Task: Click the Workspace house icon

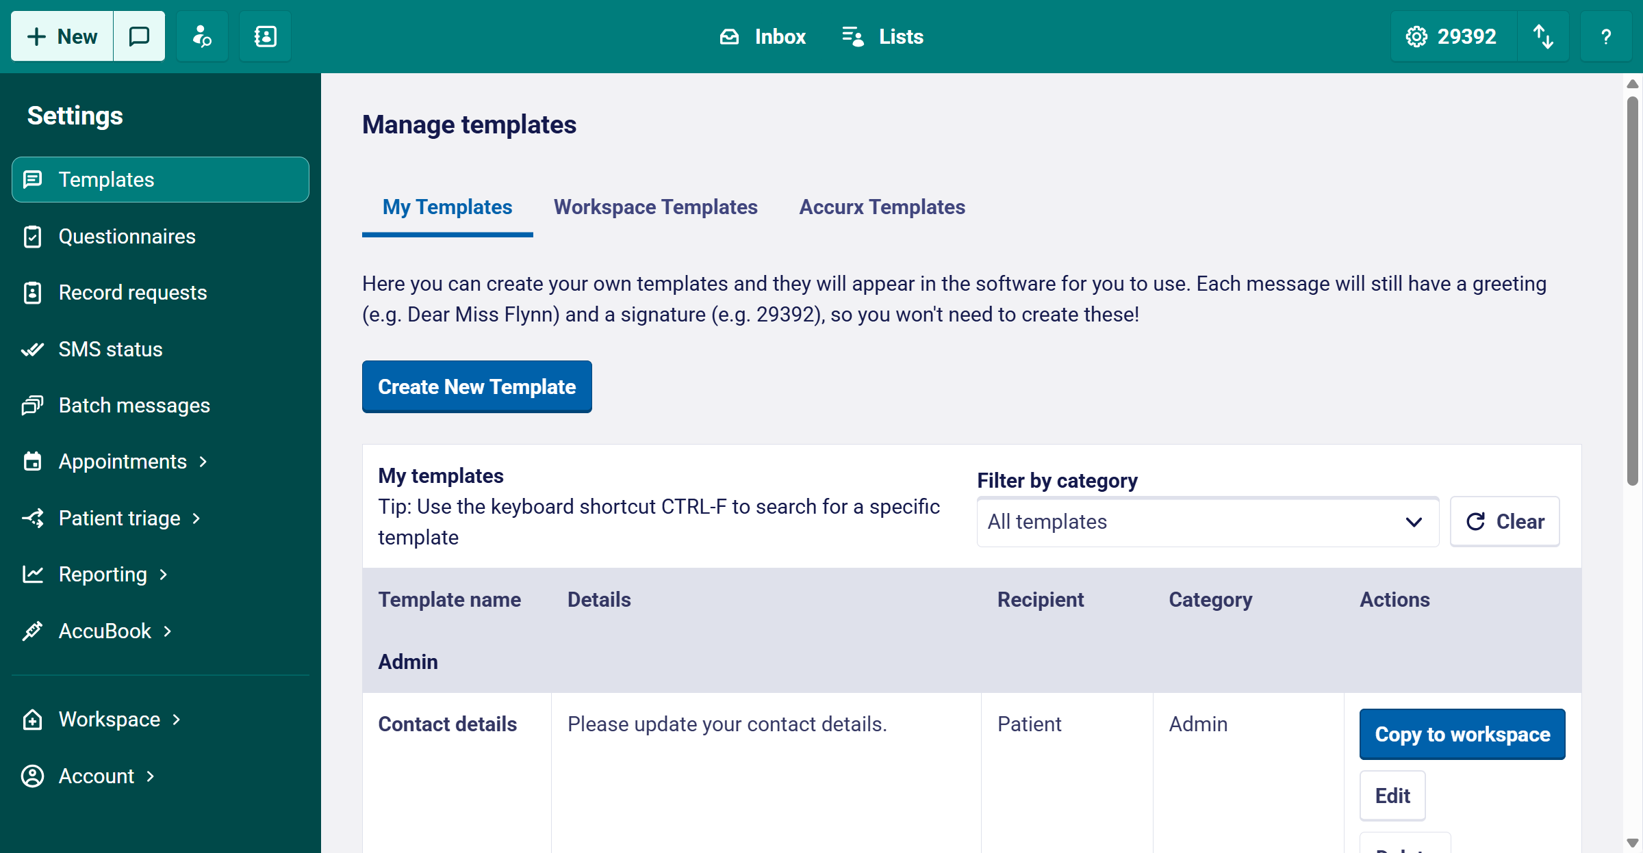Action: pyautogui.click(x=32, y=719)
